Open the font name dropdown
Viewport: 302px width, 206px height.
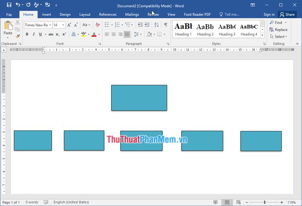click(x=50, y=25)
